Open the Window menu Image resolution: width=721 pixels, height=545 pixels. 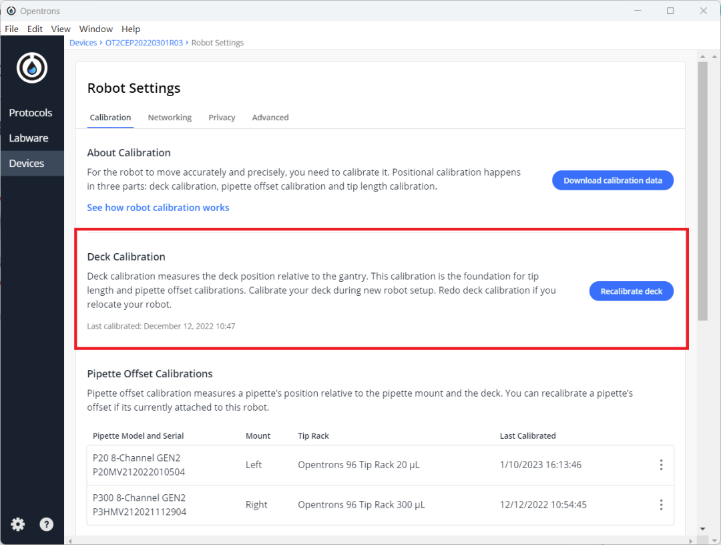(x=96, y=29)
